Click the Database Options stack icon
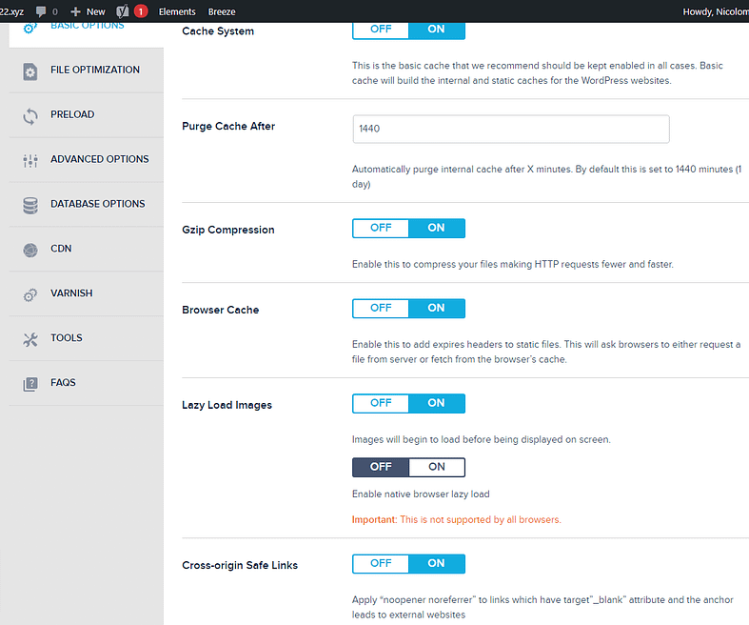The width and height of the screenshot is (749, 625). (30, 206)
